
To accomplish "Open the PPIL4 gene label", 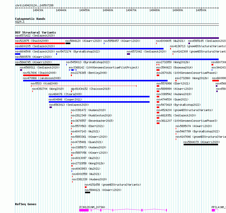I will 219,207.
